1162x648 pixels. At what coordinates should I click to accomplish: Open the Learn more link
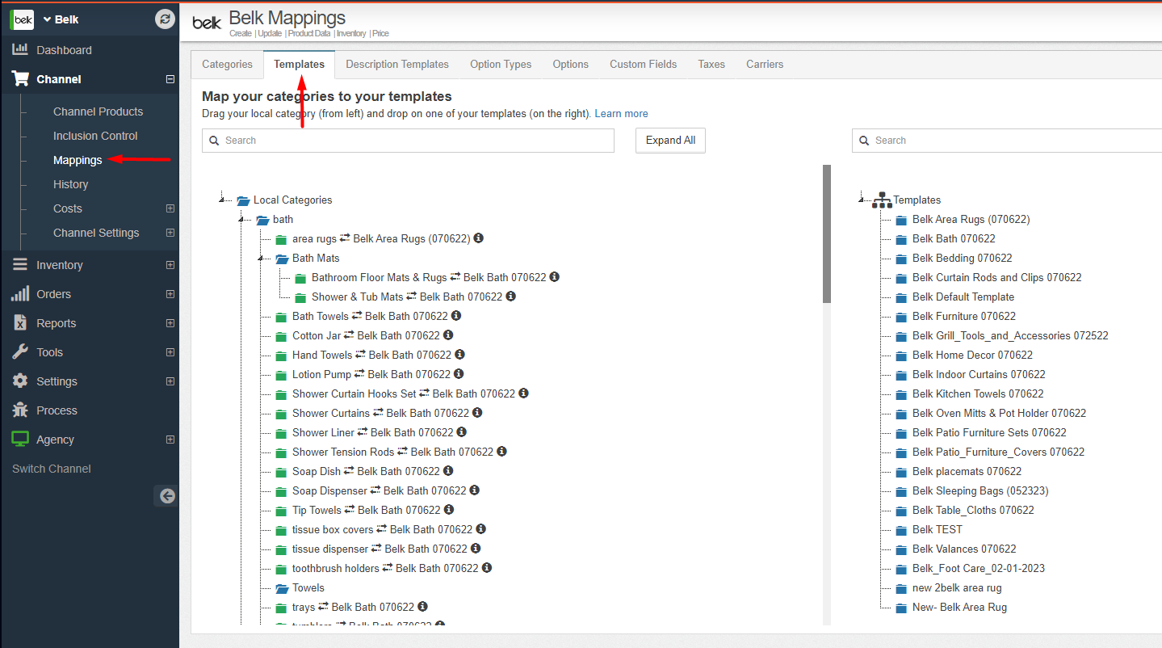pyautogui.click(x=621, y=114)
